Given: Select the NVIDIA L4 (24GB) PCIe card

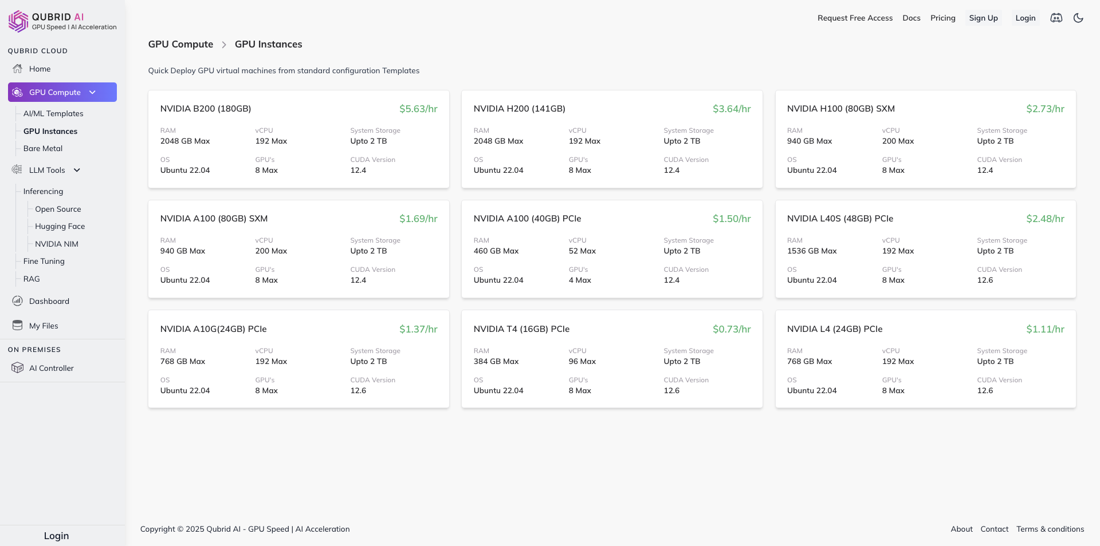Looking at the screenshot, I should coord(925,359).
